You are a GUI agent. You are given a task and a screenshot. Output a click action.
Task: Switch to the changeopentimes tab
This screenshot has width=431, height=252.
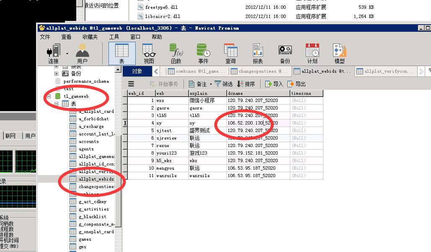[x=259, y=71]
